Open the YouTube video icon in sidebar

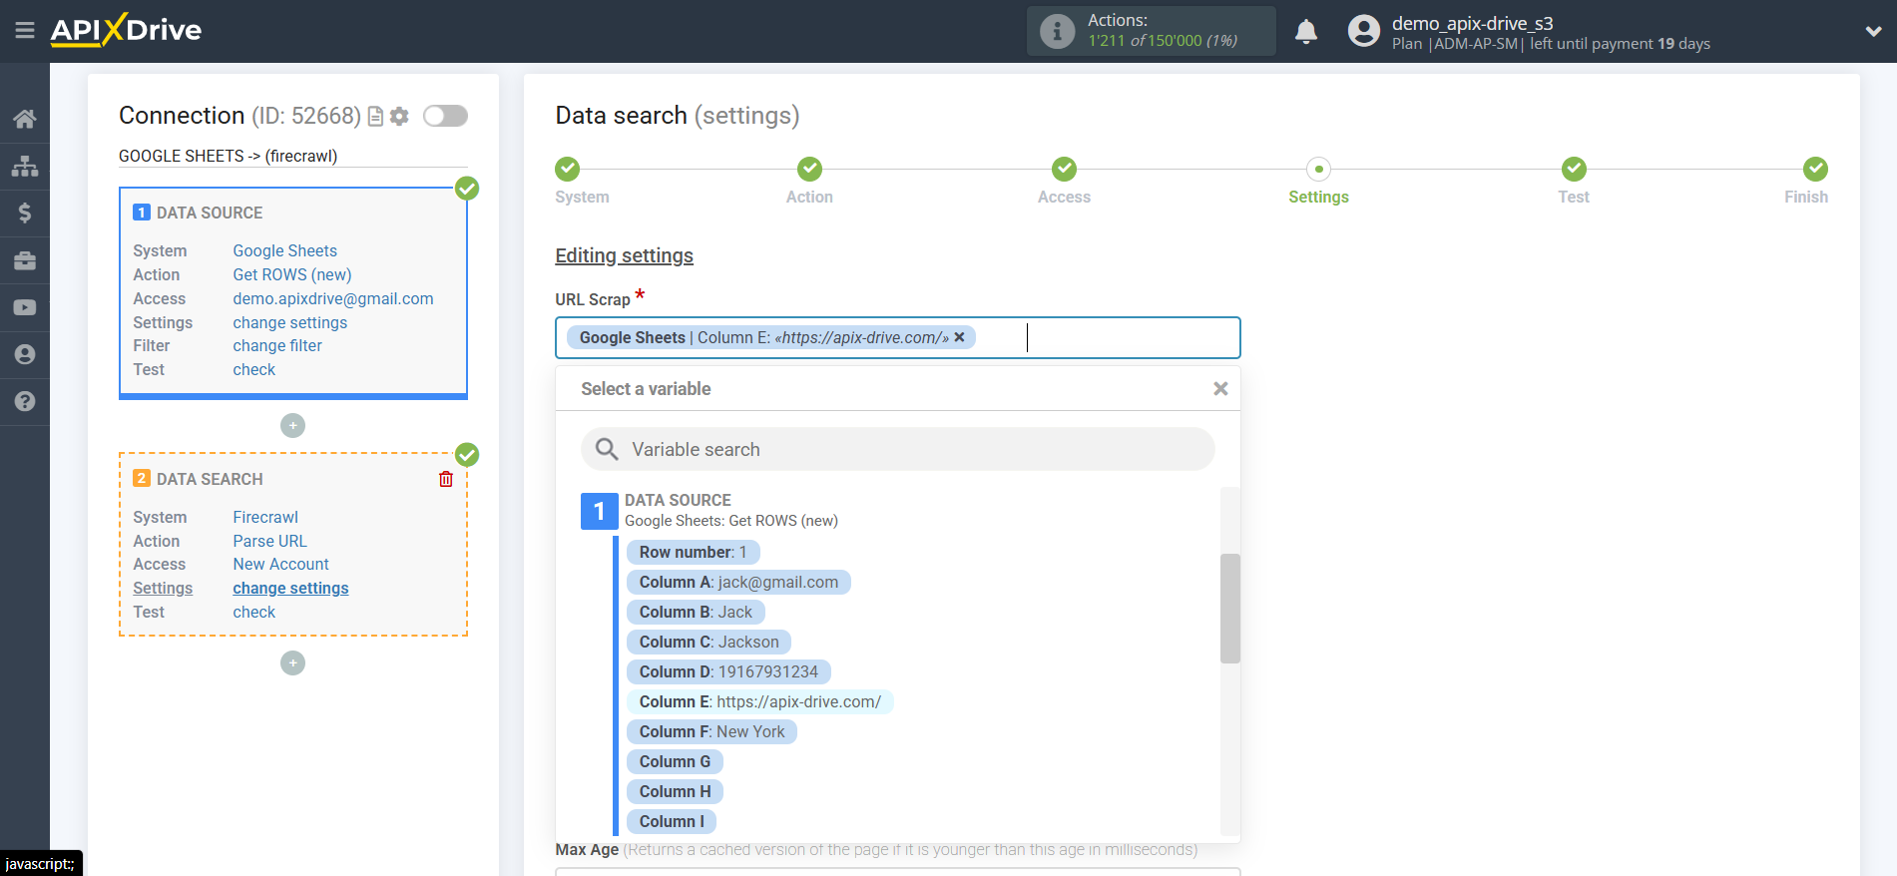tap(25, 307)
